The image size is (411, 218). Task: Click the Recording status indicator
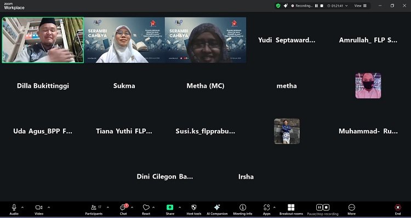point(302,5)
